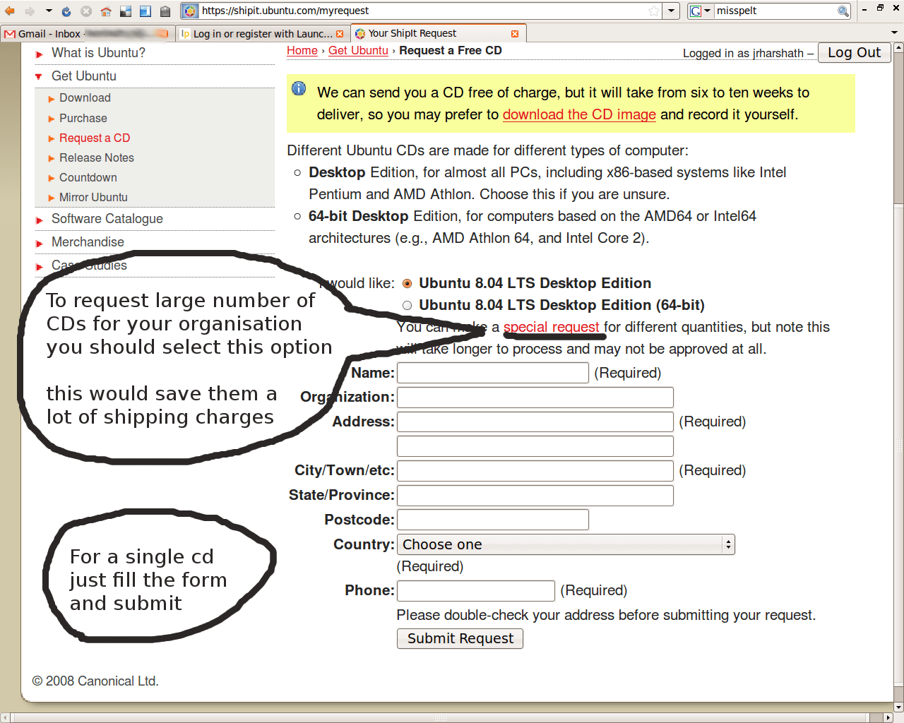Screen dimensions: 904x723
Task: Select Ubuntu 8.04 LTS Desktop Edition radio
Action: pyautogui.click(x=407, y=284)
